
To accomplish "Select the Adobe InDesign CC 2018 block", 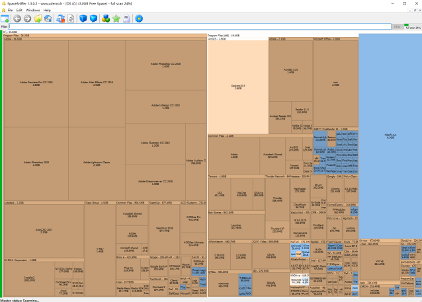I will tap(166, 106).
